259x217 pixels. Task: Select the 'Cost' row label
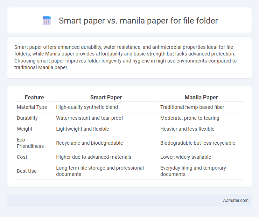(x=22, y=157)
